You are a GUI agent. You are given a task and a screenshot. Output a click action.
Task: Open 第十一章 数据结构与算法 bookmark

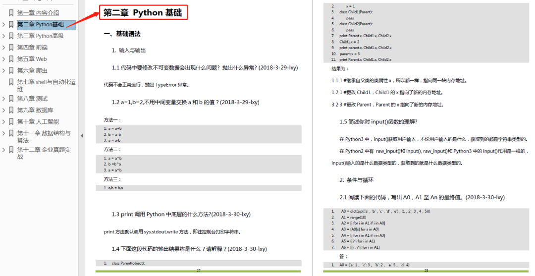click(x=44, y=136)
